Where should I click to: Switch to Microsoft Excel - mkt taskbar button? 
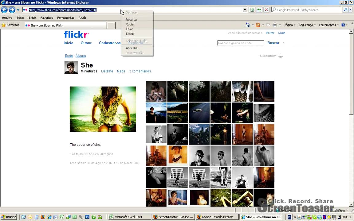[x=129, y=217]
